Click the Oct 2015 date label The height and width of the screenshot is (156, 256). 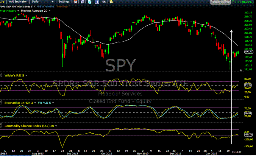coord(107,154)
